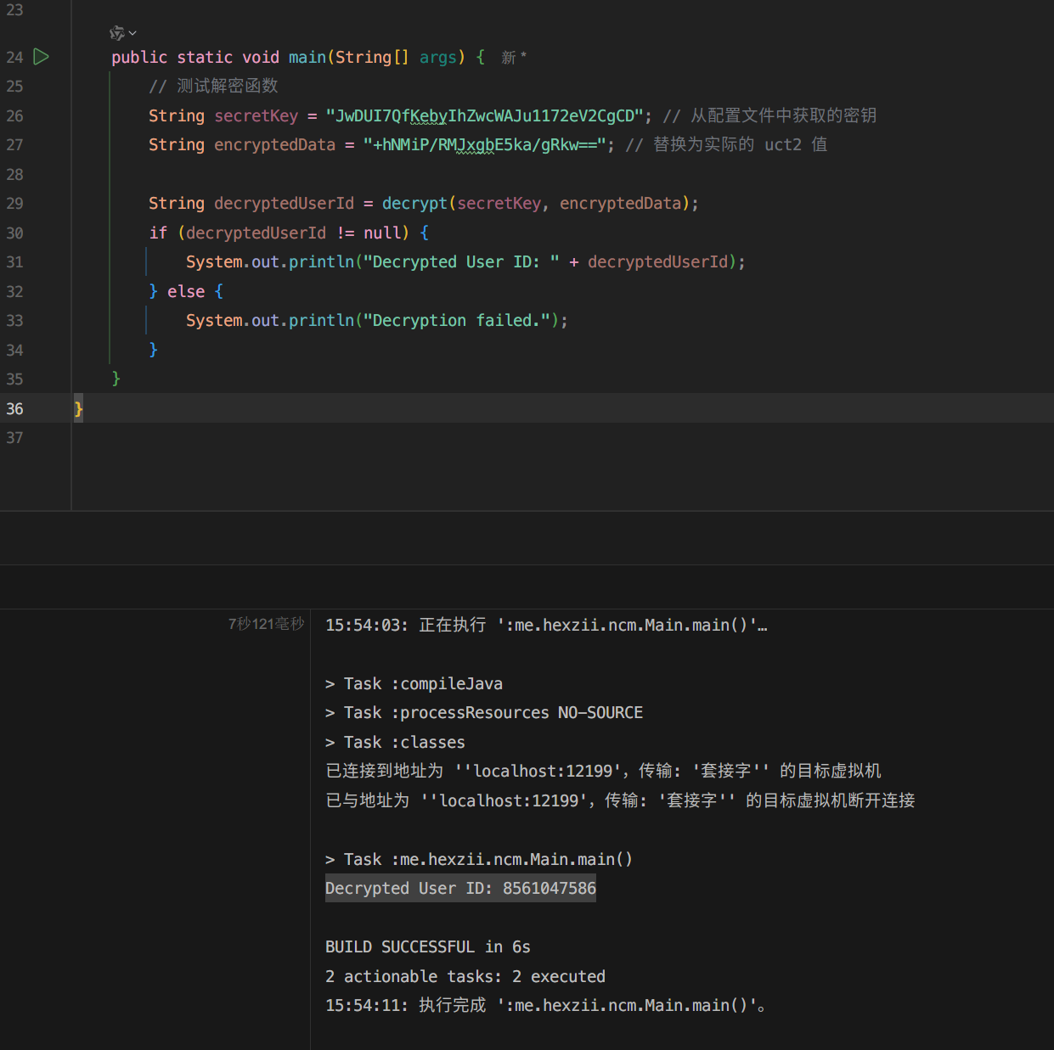Click the "decrypt" method call on line 29
The width and height of the screenshot is (1054, 1050).
coord(414,204)
